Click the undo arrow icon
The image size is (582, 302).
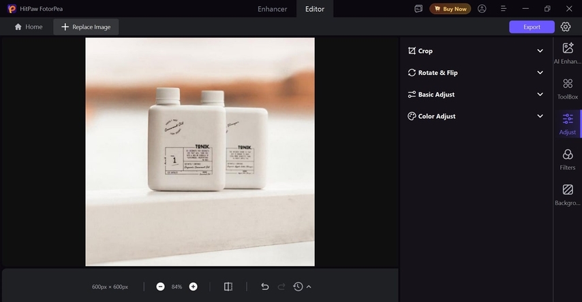pyautogui.click(x=265, y=286)
